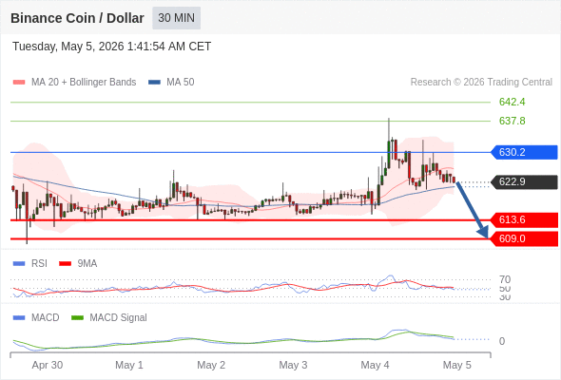Click the red 613.6 support price tag
Screen dimensions: 561x380
524,219
